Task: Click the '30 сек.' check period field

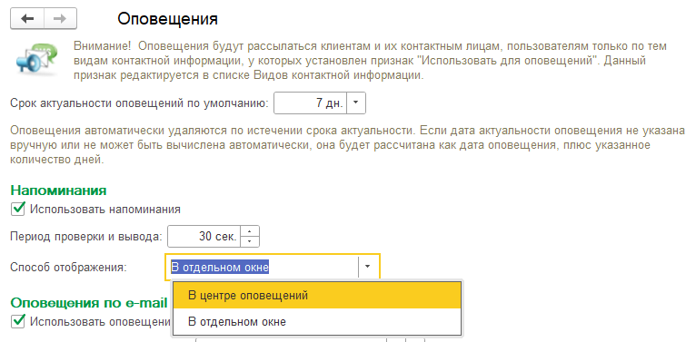Action: pos(204,237)
